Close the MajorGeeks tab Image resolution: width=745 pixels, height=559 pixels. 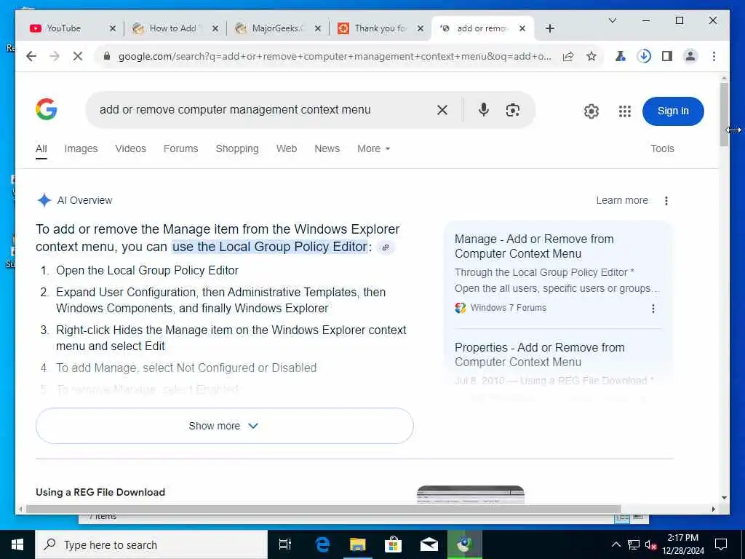tap(318, 28)
